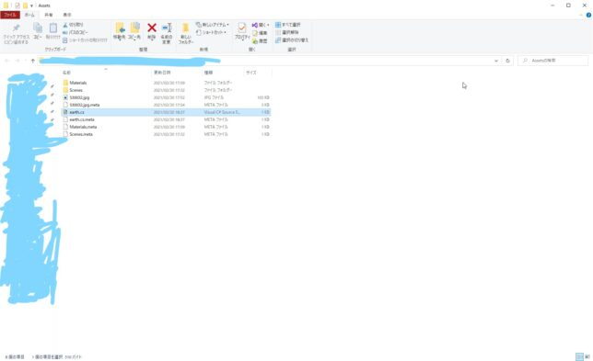The width and height of the screenshot is (593, 361).
Task: Sort by Date modified (更新日時) column header
Action: pyautogui.click(x=176, y=73)
